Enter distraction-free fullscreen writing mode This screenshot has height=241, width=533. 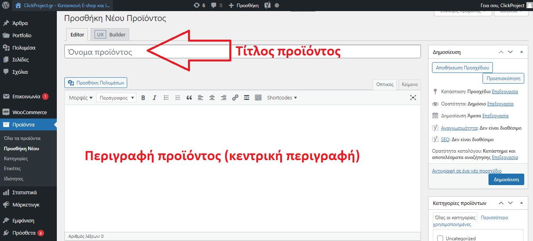(x=413, y=98)
